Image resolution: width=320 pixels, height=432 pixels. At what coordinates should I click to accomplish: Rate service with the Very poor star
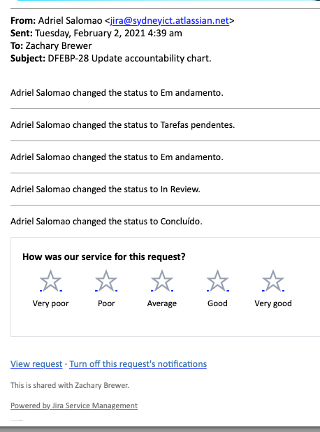51,281
